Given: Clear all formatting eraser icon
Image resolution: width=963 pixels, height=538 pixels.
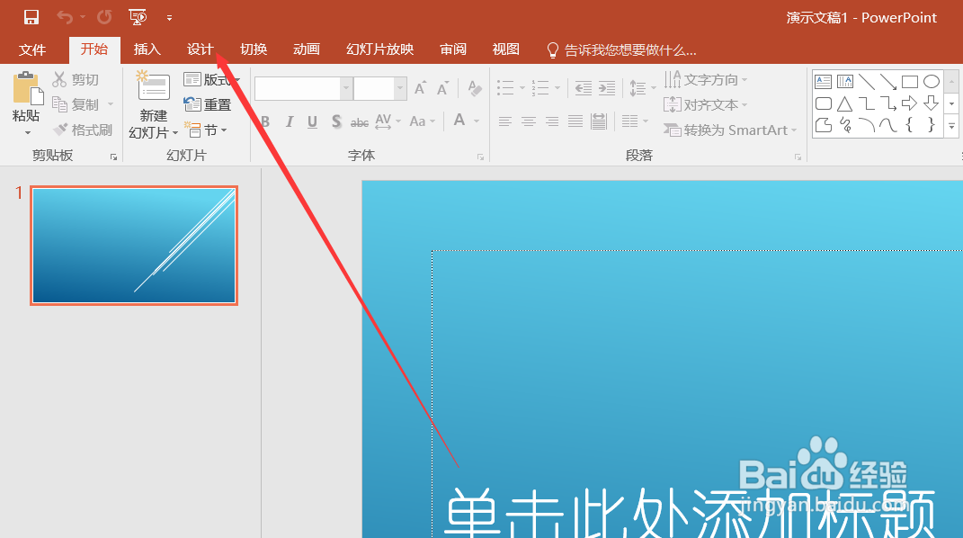Looking at the screenshot, I should click(x=474, y=88).
